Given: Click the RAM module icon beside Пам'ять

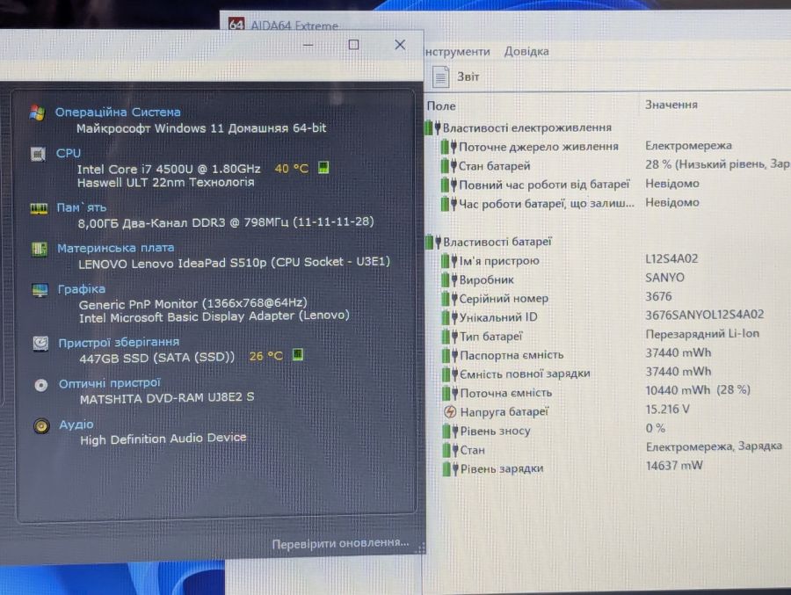Looking at the screenshot, I should tap(39, 208).
